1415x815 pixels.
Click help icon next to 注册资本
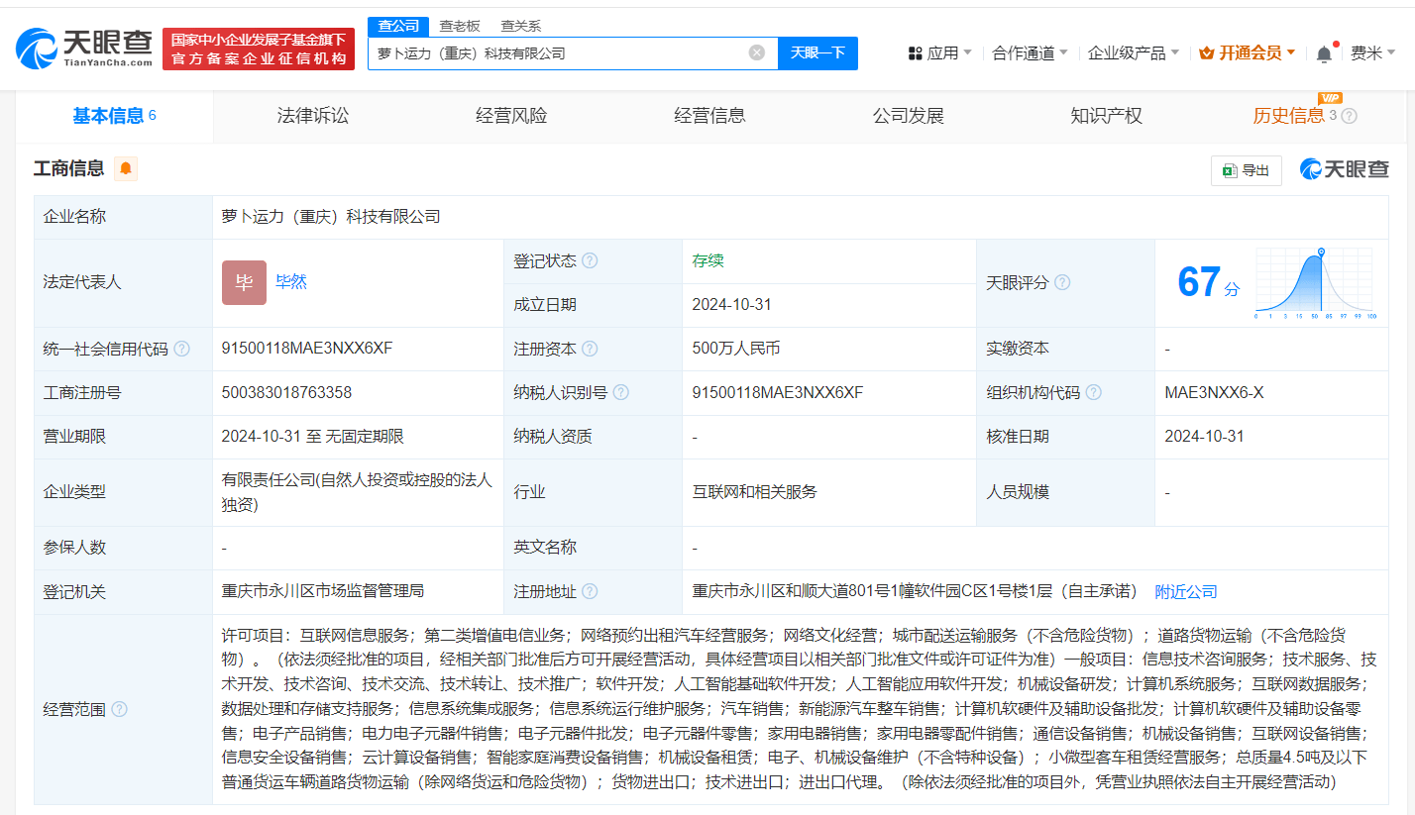click(x=590, y=349)
